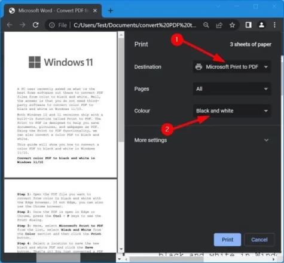
Task: Click the first preview page with Windows 11 logo
Action: [x=60, y=105]
